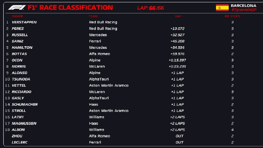Screen dimensions: 263x148
Task: Select the DRIVER column header
Action: click(17, 16)
